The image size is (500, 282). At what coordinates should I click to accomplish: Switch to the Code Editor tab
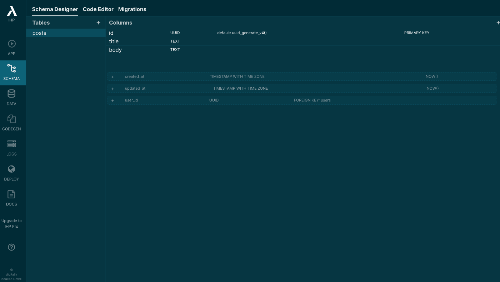point(98,9)
